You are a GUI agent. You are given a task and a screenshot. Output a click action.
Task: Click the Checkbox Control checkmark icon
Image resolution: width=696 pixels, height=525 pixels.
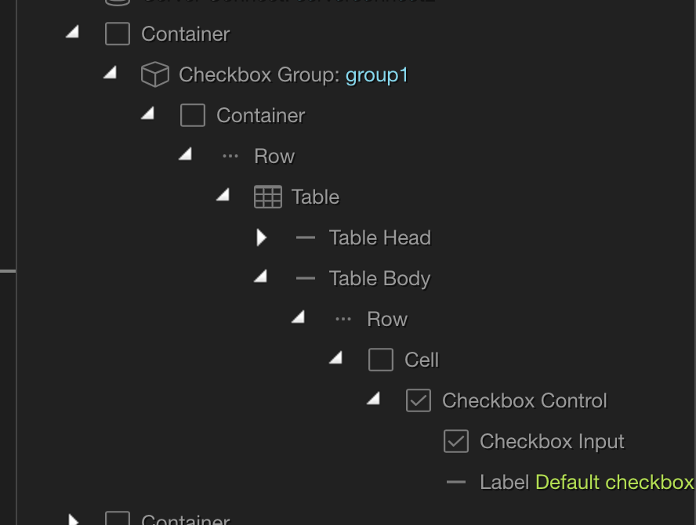[x=419, y=400]
